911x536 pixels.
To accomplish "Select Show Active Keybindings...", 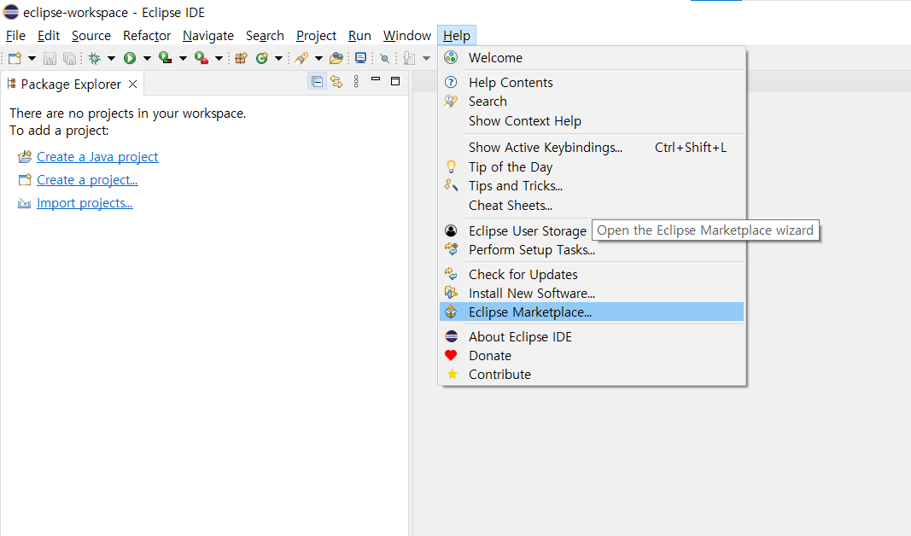I will click(x=592, y=148).
